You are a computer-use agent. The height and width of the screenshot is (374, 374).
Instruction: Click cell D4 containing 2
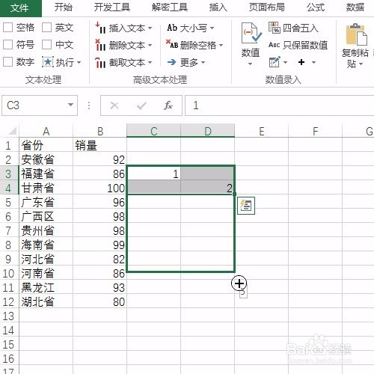point(207,188)
